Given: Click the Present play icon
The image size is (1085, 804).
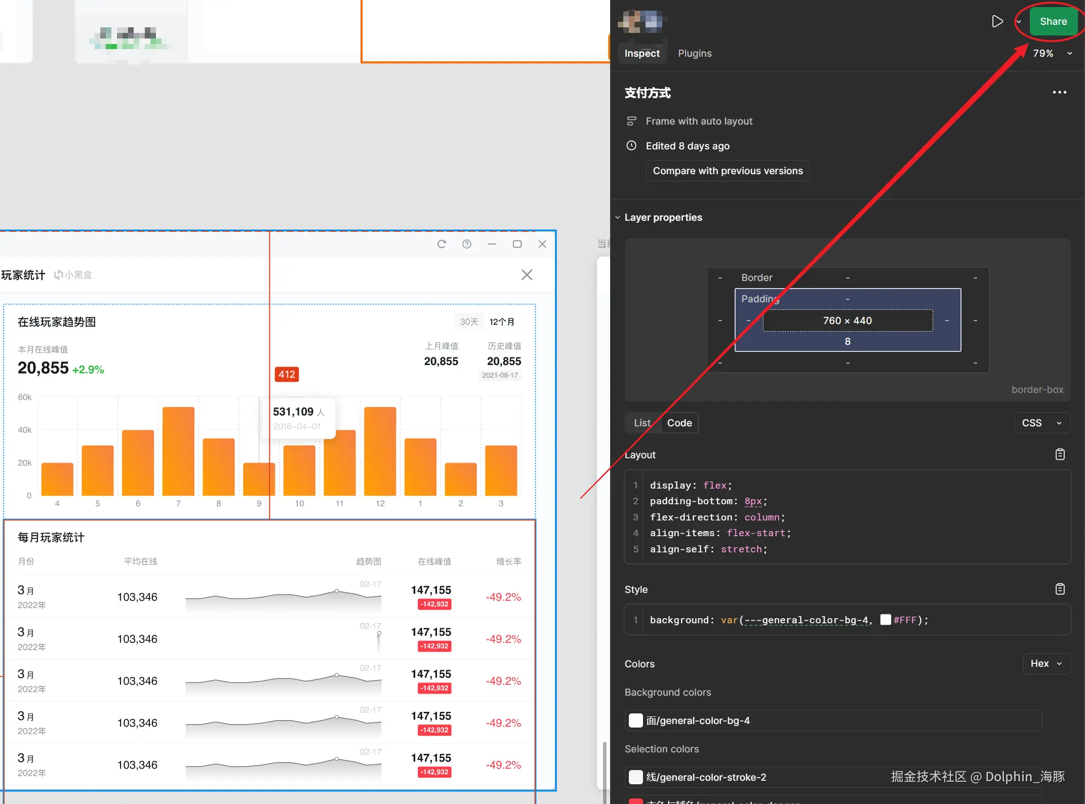Looking at the screenshot, I should point(997,21).
